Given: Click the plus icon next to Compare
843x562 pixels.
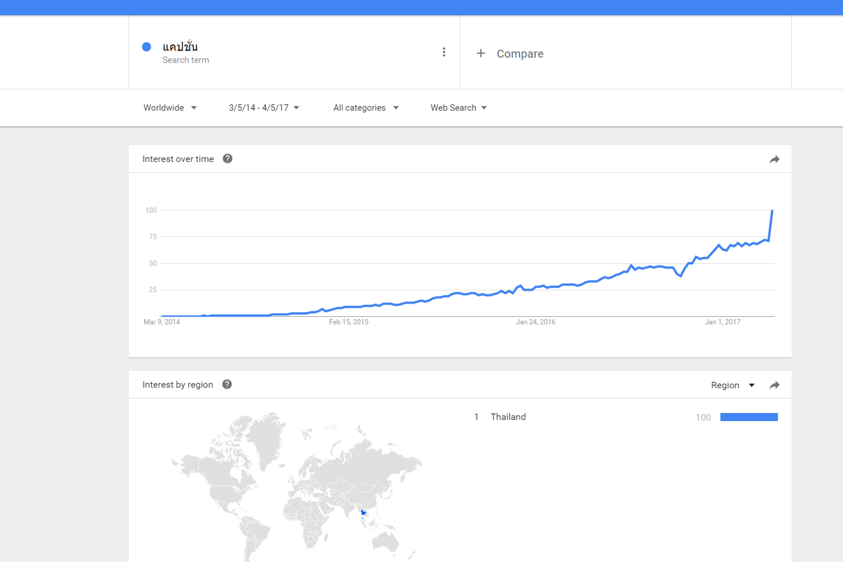Looking at the screenshot, I should [x=481, y=53].
